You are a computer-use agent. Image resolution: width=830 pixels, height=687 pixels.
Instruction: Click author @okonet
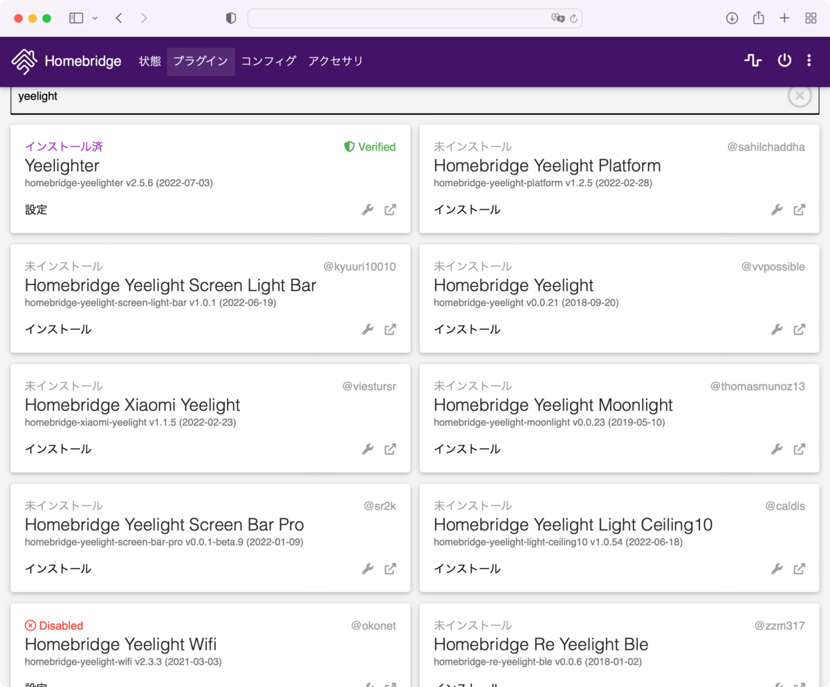[x=373, y=625]
